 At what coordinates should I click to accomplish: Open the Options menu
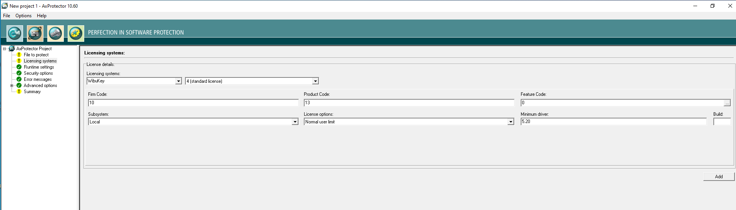click(x=23, y=16)
